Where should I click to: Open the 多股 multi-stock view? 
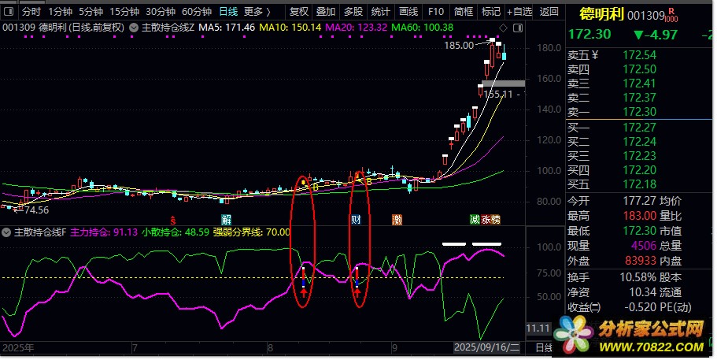353,12
